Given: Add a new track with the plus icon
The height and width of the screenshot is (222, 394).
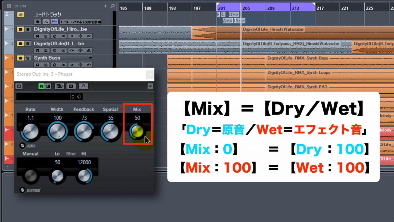Looking at the screenshot, I should (x=105, y=6).
